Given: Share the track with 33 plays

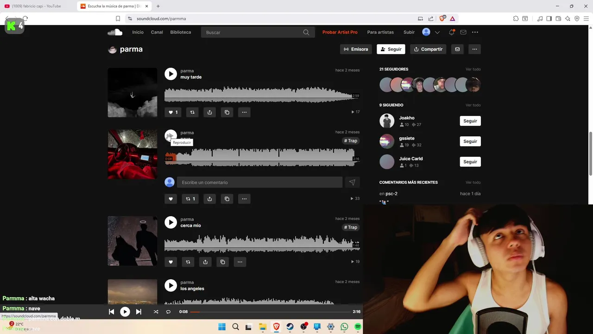Looking at the screenshot, I should [x=209, y=199].
